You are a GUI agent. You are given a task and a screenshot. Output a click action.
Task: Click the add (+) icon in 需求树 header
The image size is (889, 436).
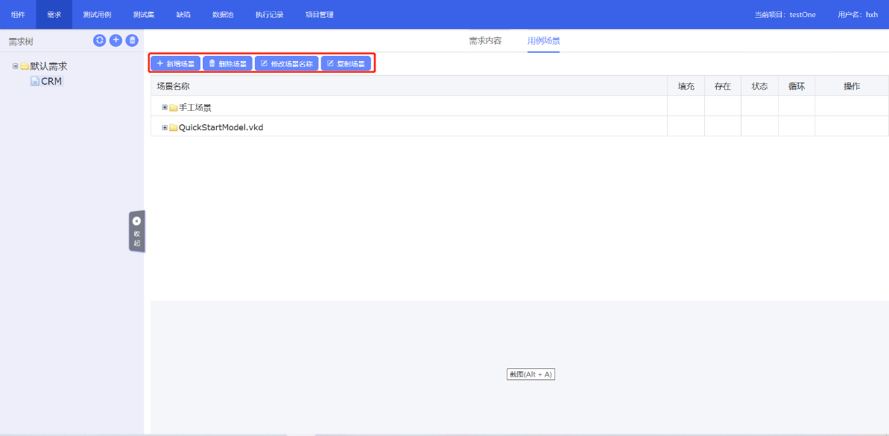pyautogui.click(x=116, y=40)
